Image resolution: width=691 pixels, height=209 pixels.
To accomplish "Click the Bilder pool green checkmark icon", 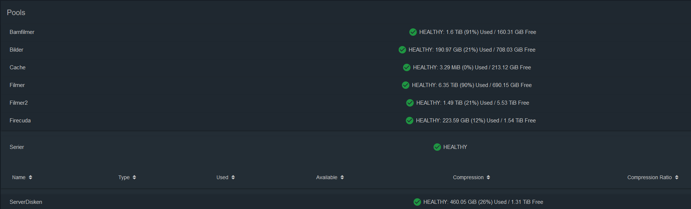I will pyautogui.click(x=402, y=50).
